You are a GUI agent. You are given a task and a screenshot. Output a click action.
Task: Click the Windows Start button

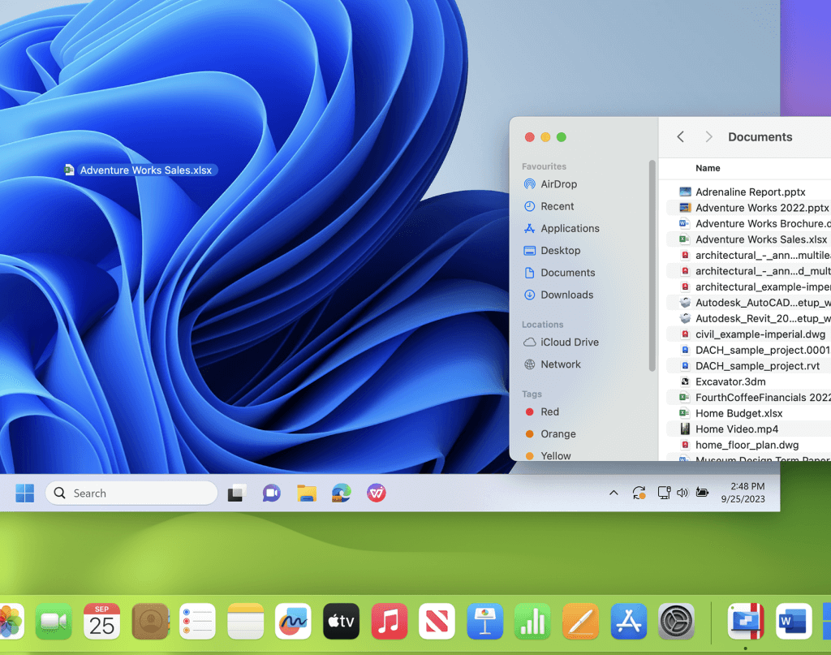coord(25,493)
